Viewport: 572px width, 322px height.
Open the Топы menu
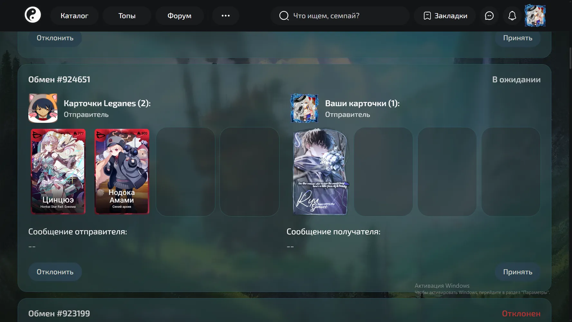[x=127, y=15]
